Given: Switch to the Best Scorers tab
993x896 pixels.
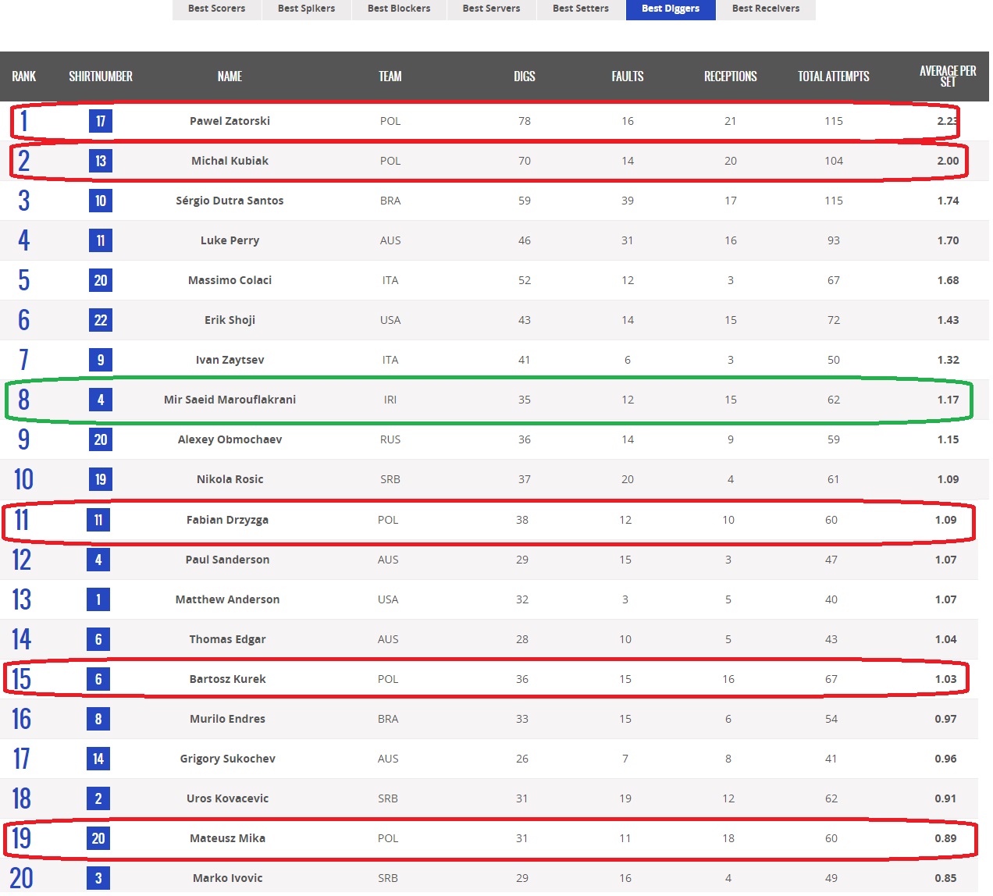Looking at the screenshot, I should (216, 9).
